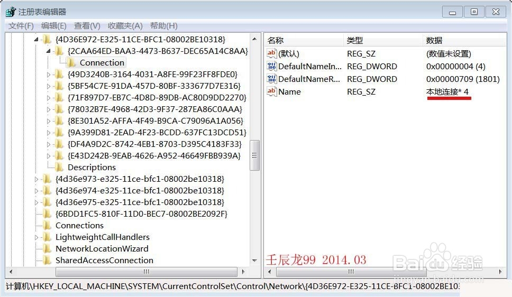Click tree pane horizontal scrollbar thumb
The width and height of the screenshot is (512, 297).
coord(147,272)
